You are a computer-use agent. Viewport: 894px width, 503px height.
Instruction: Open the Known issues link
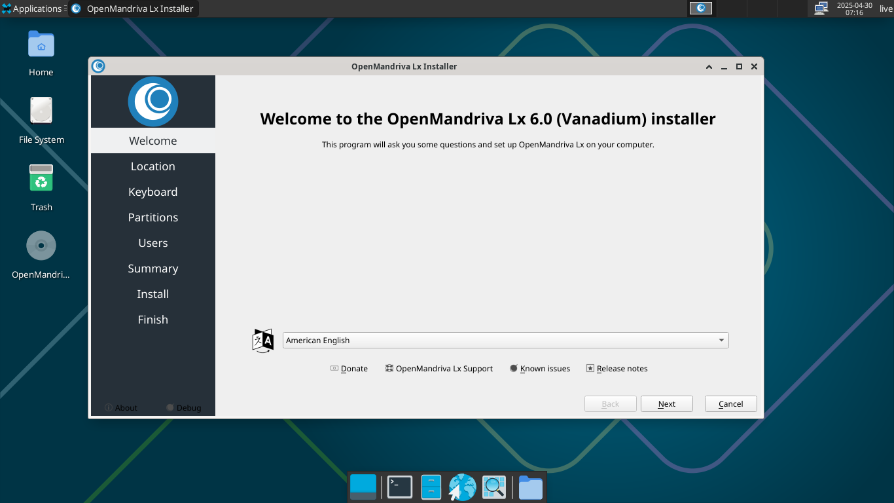point(540,369)
